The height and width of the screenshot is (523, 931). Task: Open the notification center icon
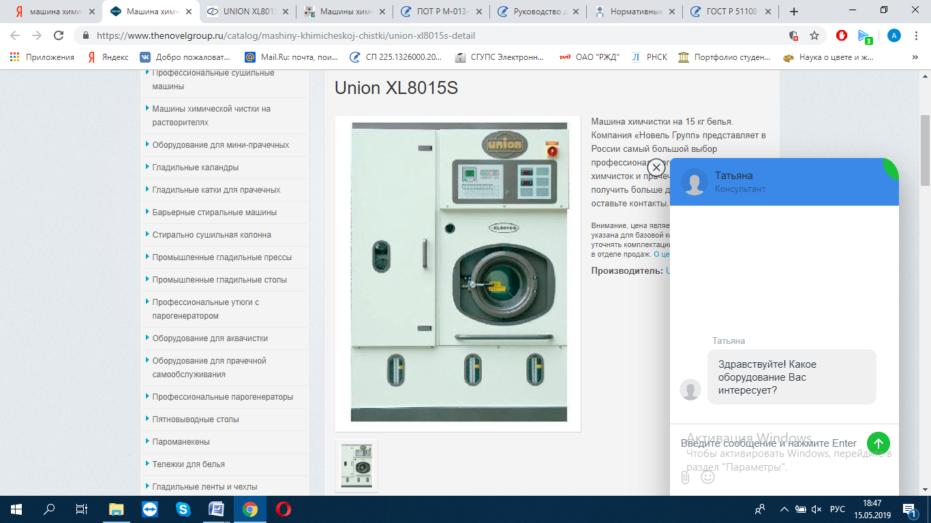tap(910, 509)
